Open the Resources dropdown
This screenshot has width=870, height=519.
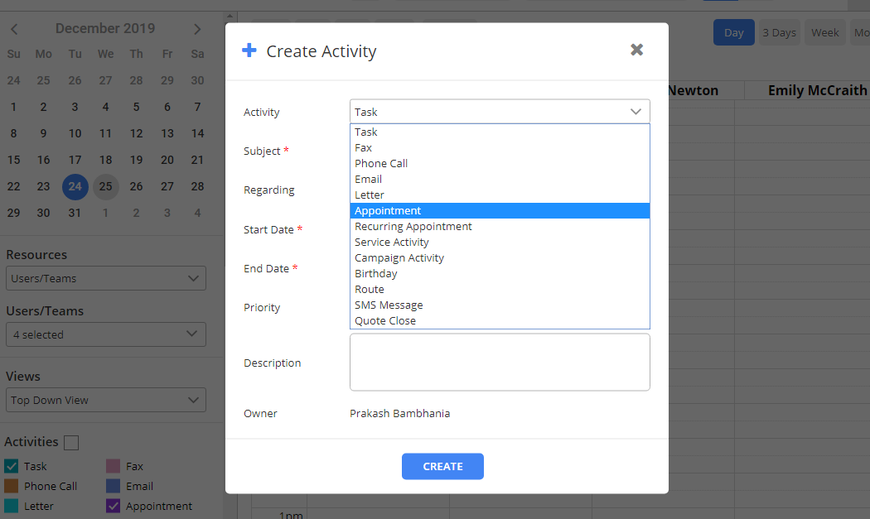click(x=105, y=278)
